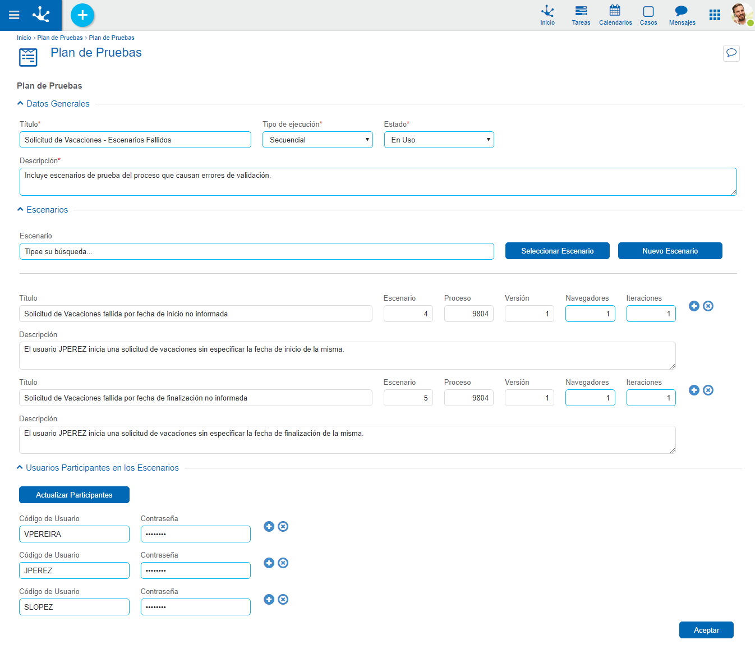Click Iteraciones field for scenario 4

651,314
